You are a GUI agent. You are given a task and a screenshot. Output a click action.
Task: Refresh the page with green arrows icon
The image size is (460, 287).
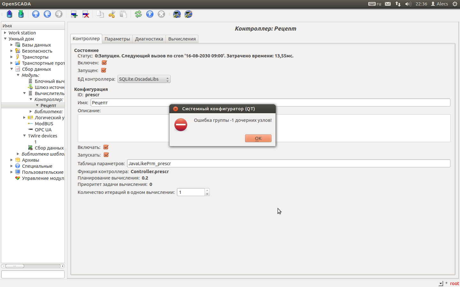[138, 14]
